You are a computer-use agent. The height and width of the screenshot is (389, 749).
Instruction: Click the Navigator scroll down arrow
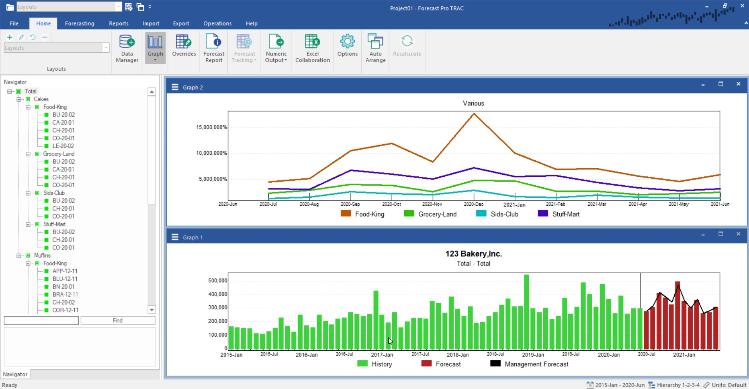click(x=152, y=310)
